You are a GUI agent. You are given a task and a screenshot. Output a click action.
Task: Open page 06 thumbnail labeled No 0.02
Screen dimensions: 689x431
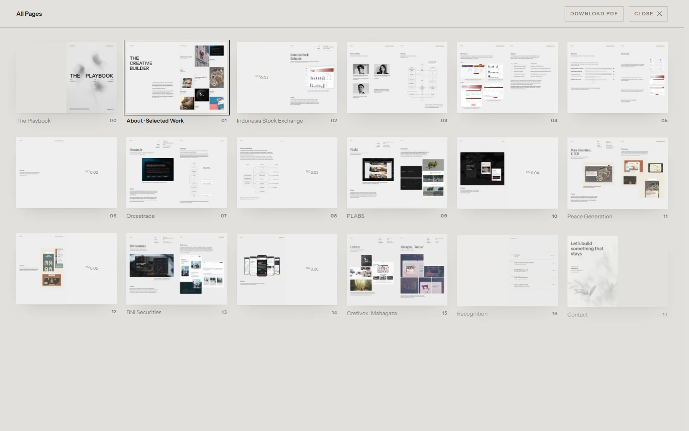67,173
